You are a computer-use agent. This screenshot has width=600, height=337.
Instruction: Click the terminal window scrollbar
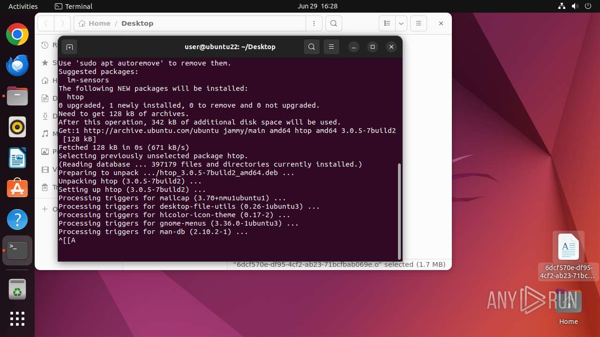point(399,211)
